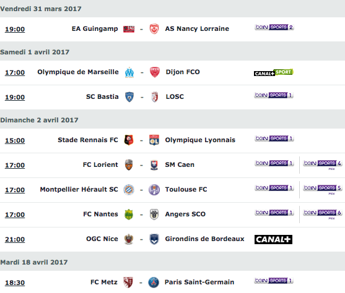Open the 15:00 Rennes-Lyon time link
The width and height of the screenshot is (345, 293).
click(x=15, y=140)
